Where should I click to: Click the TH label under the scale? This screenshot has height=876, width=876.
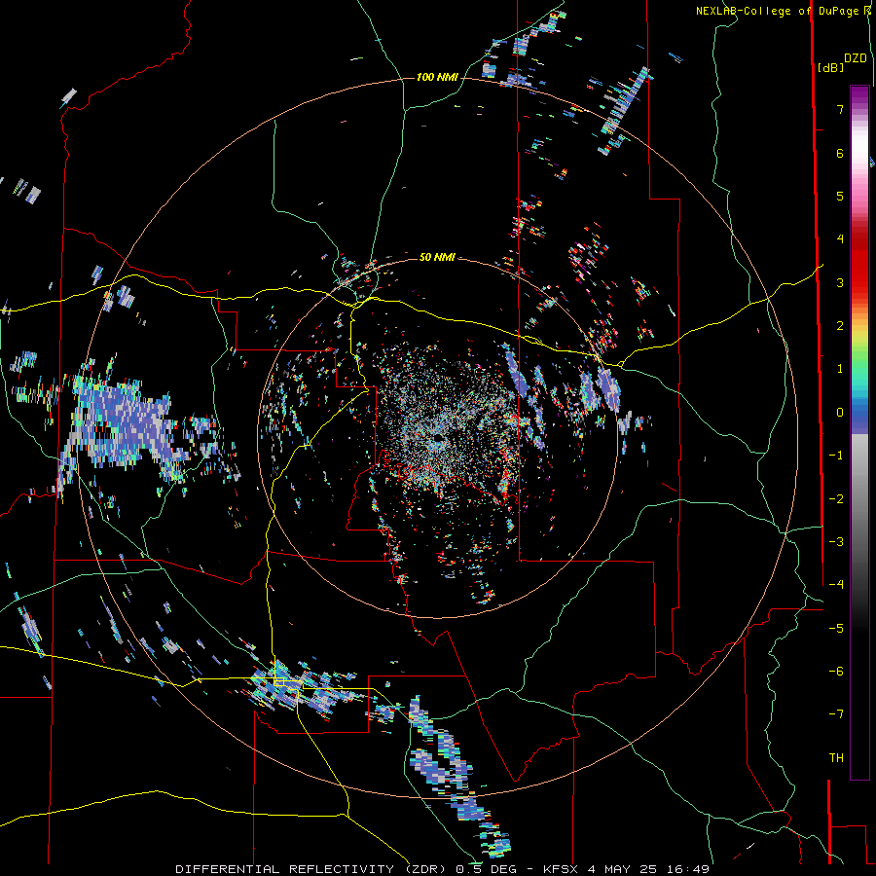pyautogui.click(x=836, y=758)
